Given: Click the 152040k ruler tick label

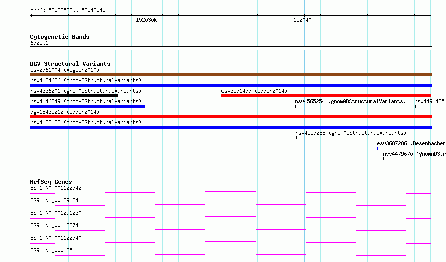Looking at the screenshot, I should coord(304,20).
